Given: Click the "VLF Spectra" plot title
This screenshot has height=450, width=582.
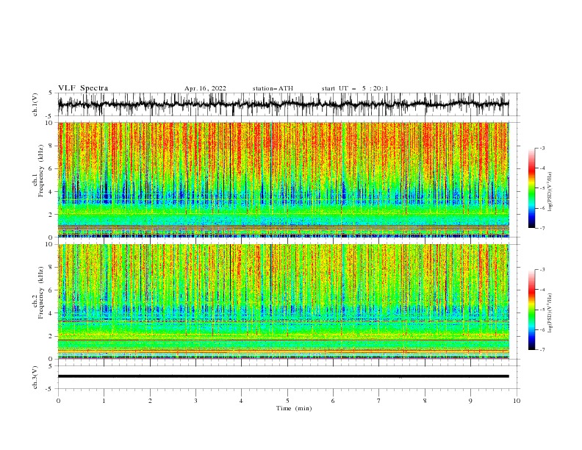Looking at the screenshot, I should 83,88.
